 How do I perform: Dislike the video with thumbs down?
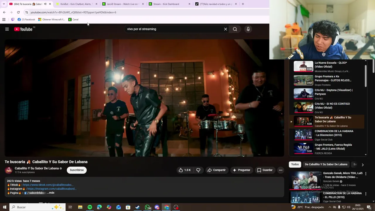(x=198, y=170)
